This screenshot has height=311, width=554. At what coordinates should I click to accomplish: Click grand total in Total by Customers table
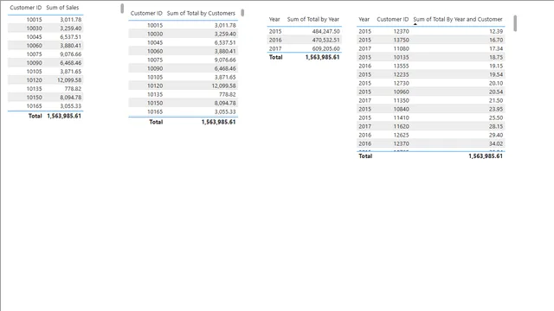(218, 122)
